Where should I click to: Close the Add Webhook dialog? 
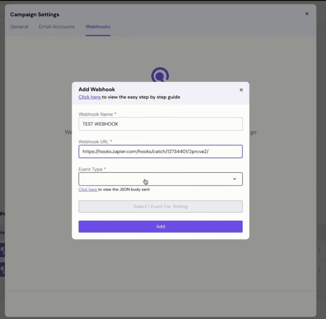click(x=241, y=90)
